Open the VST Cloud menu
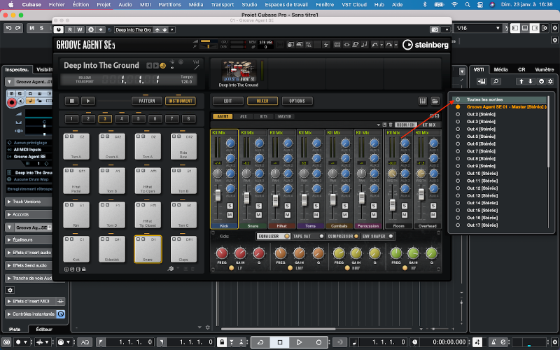The height and width of the screenshot is (350, 560). (x=354, y=5)
